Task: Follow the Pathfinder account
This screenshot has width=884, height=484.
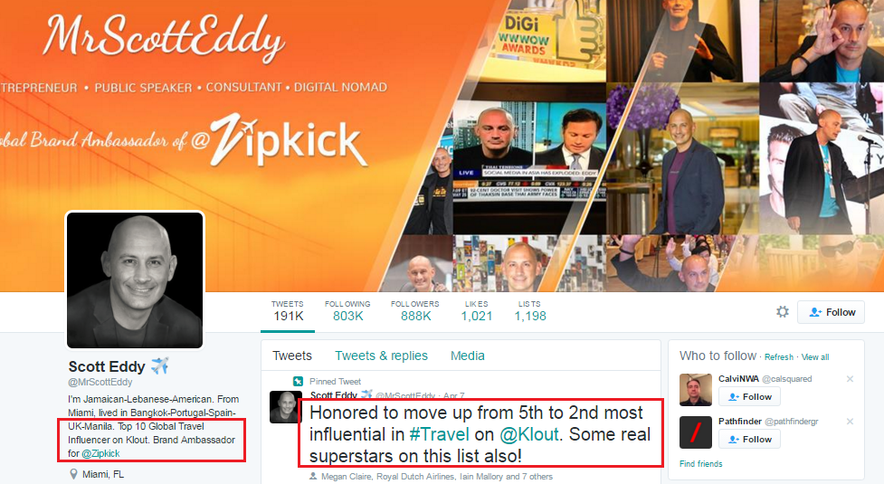Action: pyautogui.click(x=749, y=439)
